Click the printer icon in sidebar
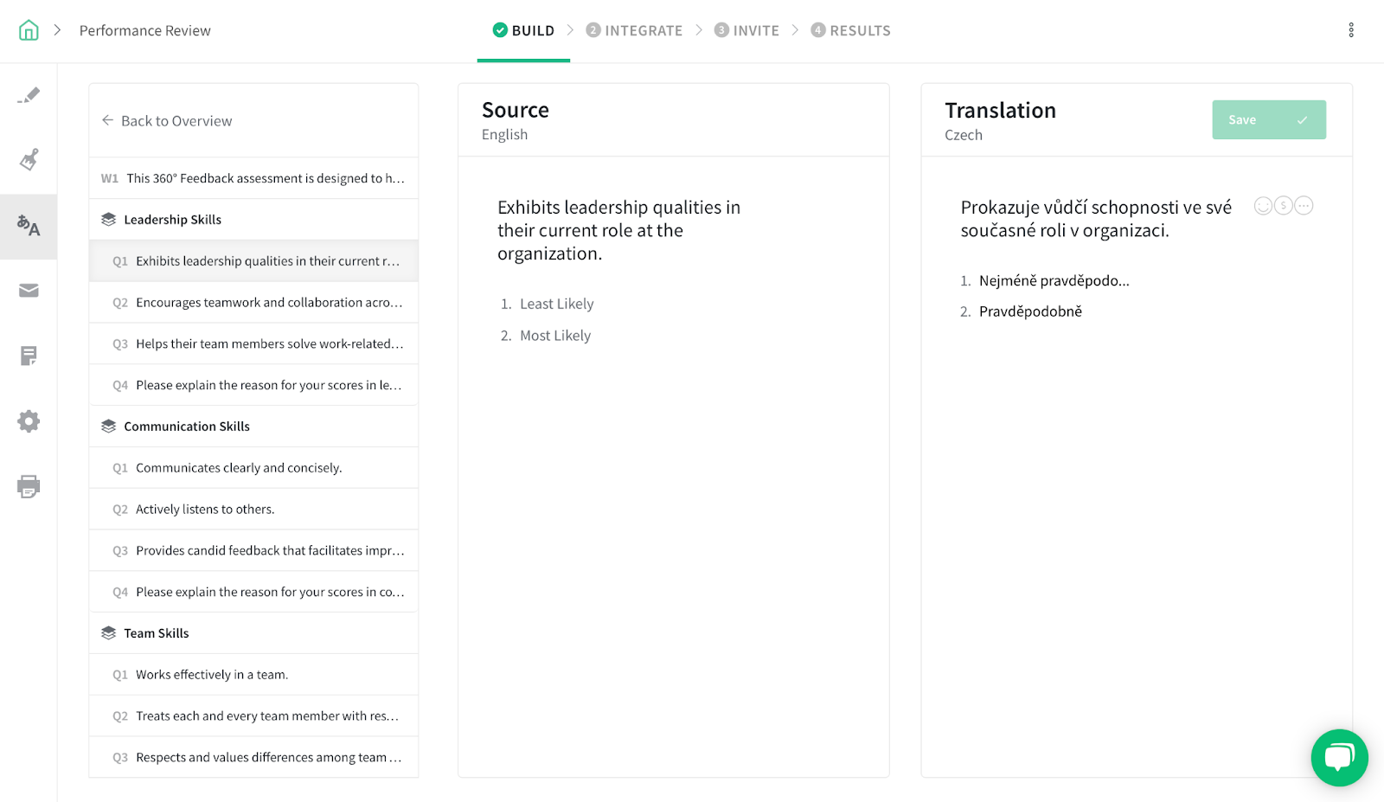 [x=29, y=486]
